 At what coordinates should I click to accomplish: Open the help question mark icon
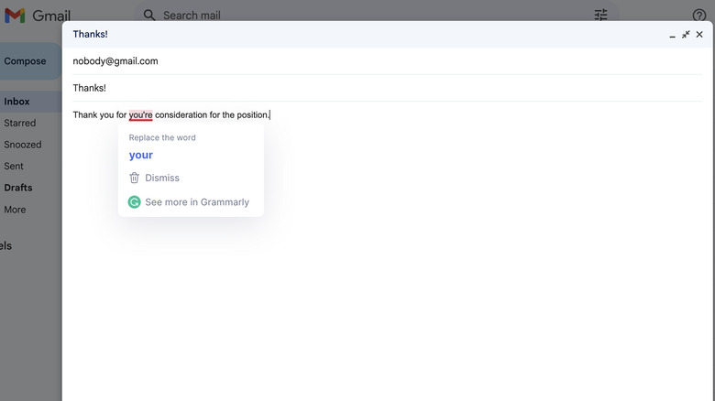699,16
